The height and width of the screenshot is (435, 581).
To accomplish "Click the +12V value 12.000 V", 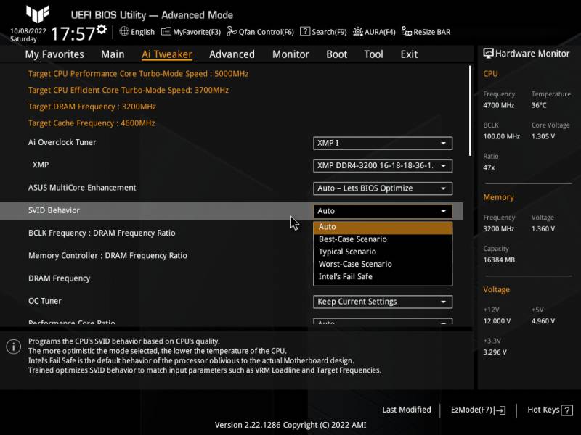I will pyautogui.click(x=497, y=321).
